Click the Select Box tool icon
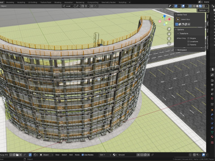Image resolution: width=215 pixels, height=161 pixels. (178, 20)
